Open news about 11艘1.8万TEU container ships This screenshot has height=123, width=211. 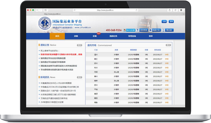pos(58,95)
